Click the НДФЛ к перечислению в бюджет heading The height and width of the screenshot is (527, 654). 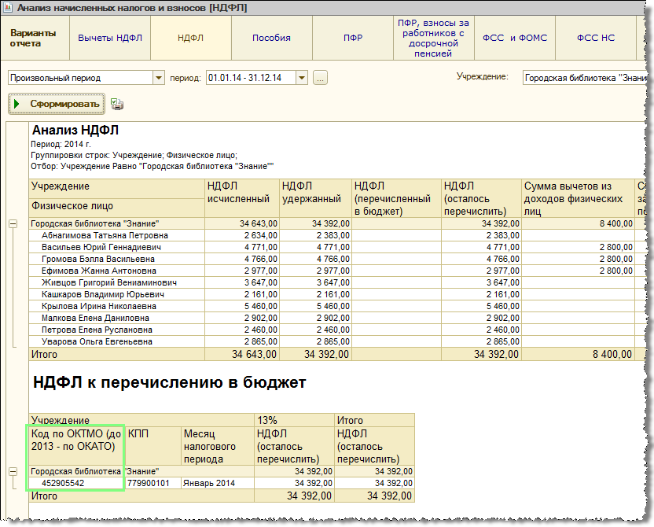click(170, 382)
